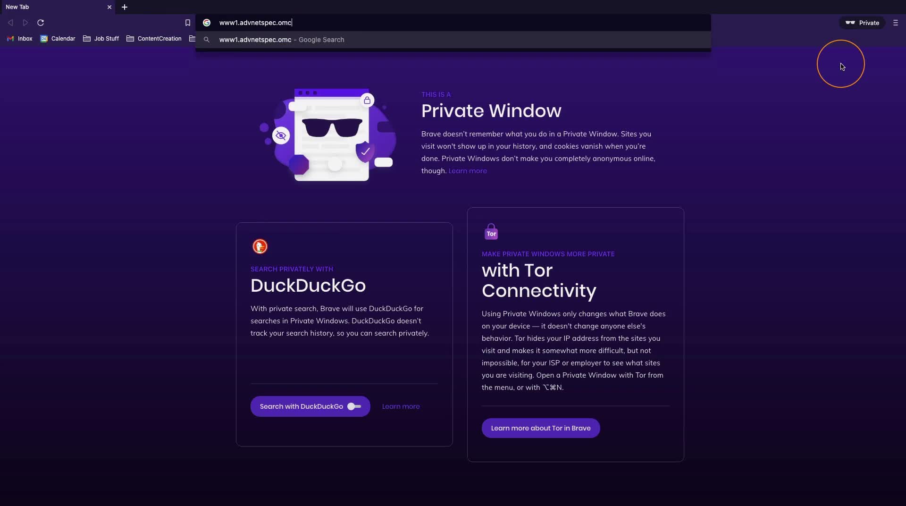The width and height of the screenshot is (906, 506).
Task: Click the Tor lock icon
Action: click(491, 232)
